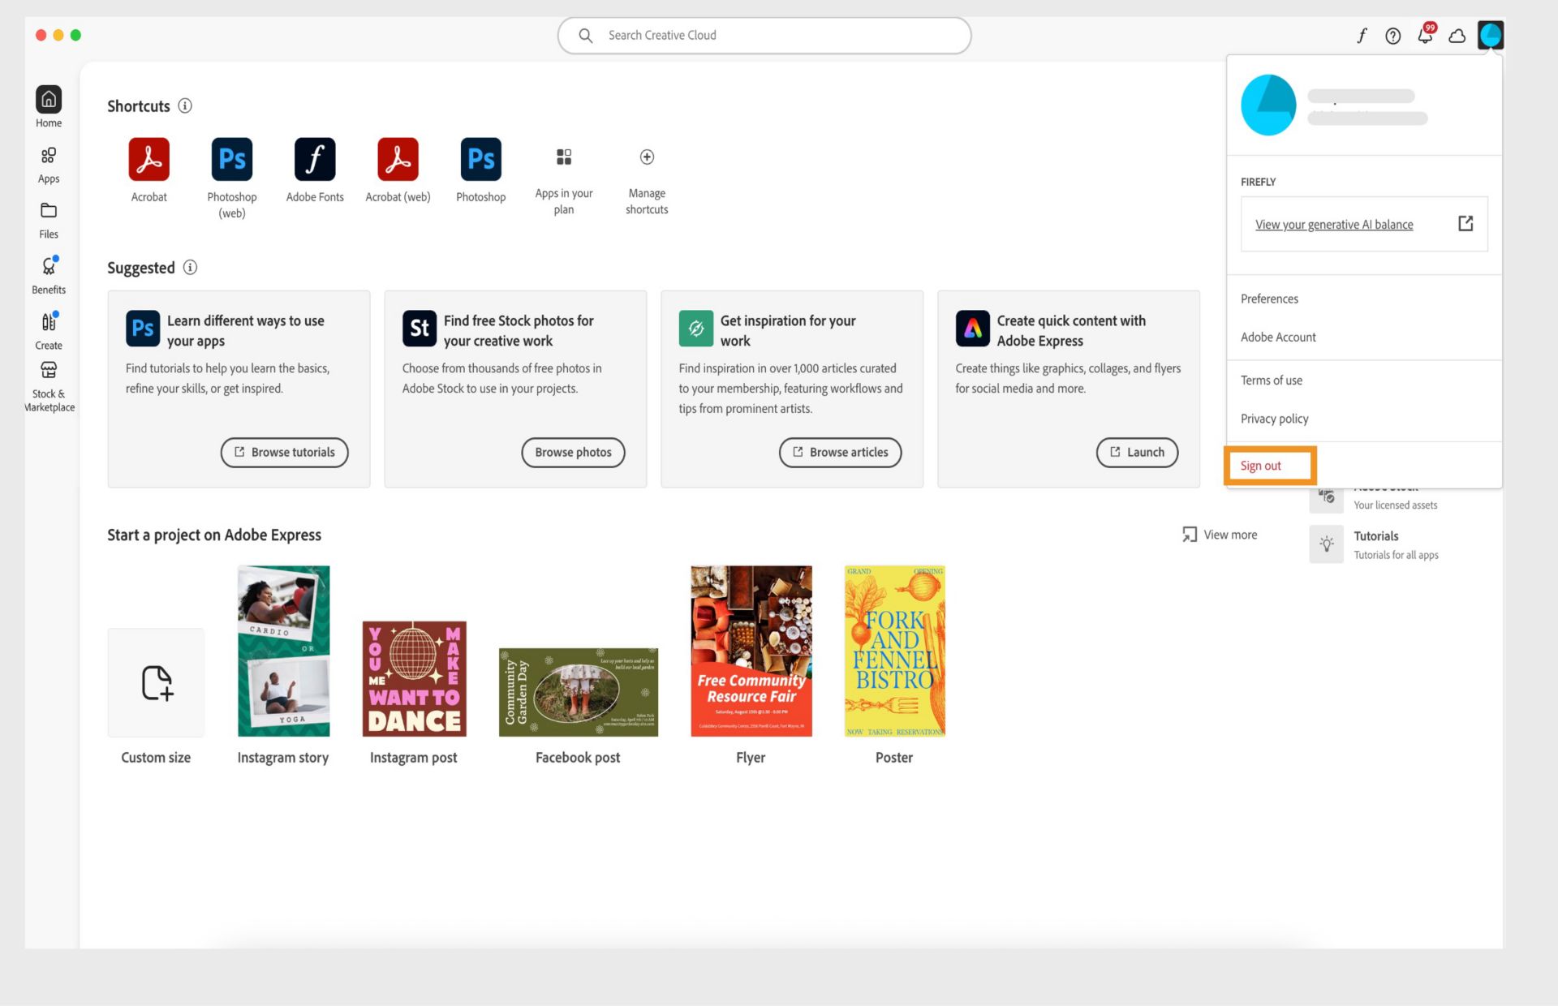Open Preferences from the account menu
Image resolution: width=1558 pixels, height=1006 pixels.
click(x=1268, y=299)
